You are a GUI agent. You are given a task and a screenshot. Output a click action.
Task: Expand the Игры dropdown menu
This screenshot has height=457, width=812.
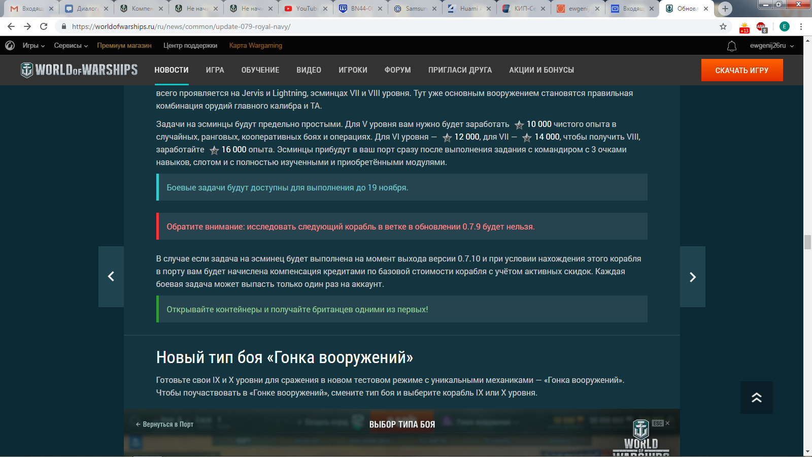[x=33, y=46]
